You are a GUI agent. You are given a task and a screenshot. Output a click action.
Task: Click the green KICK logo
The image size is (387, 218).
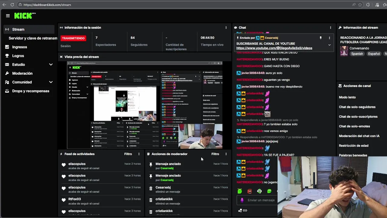pos(25,16)
